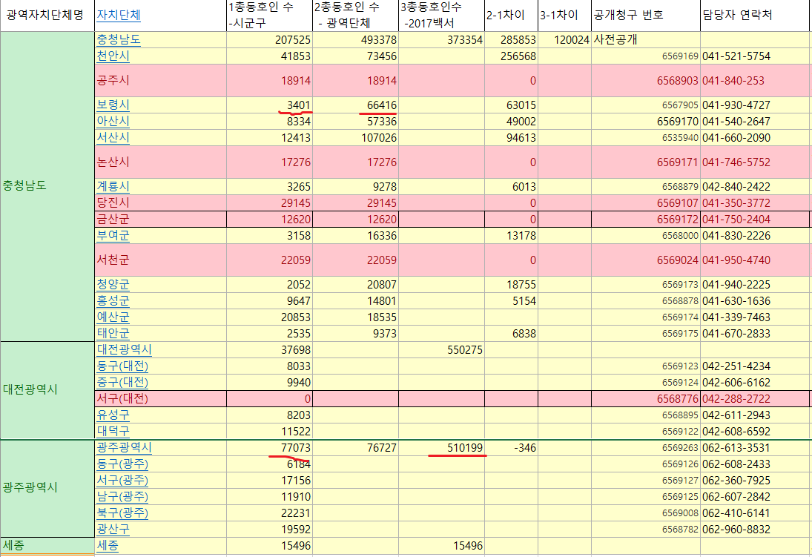Follow the 아산시 link
This screenshot has height=557, width=812.
(113, 121)
